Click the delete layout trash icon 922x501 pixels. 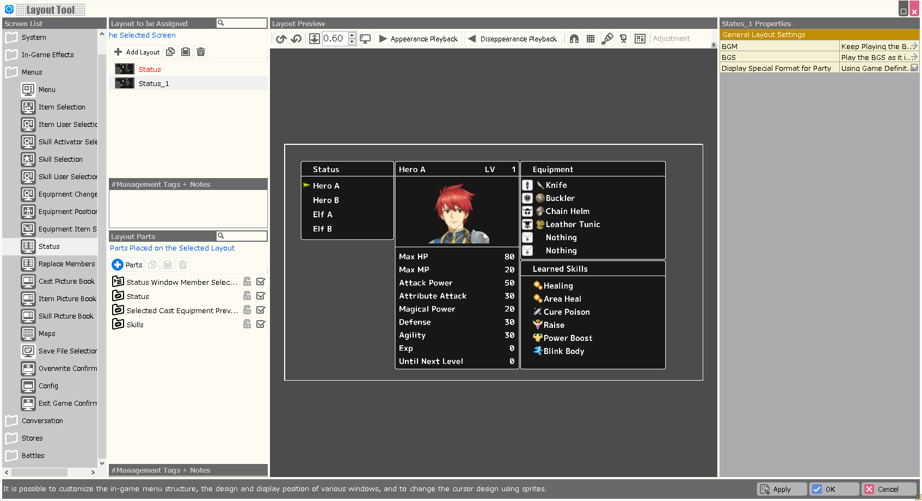pos(201,52)
